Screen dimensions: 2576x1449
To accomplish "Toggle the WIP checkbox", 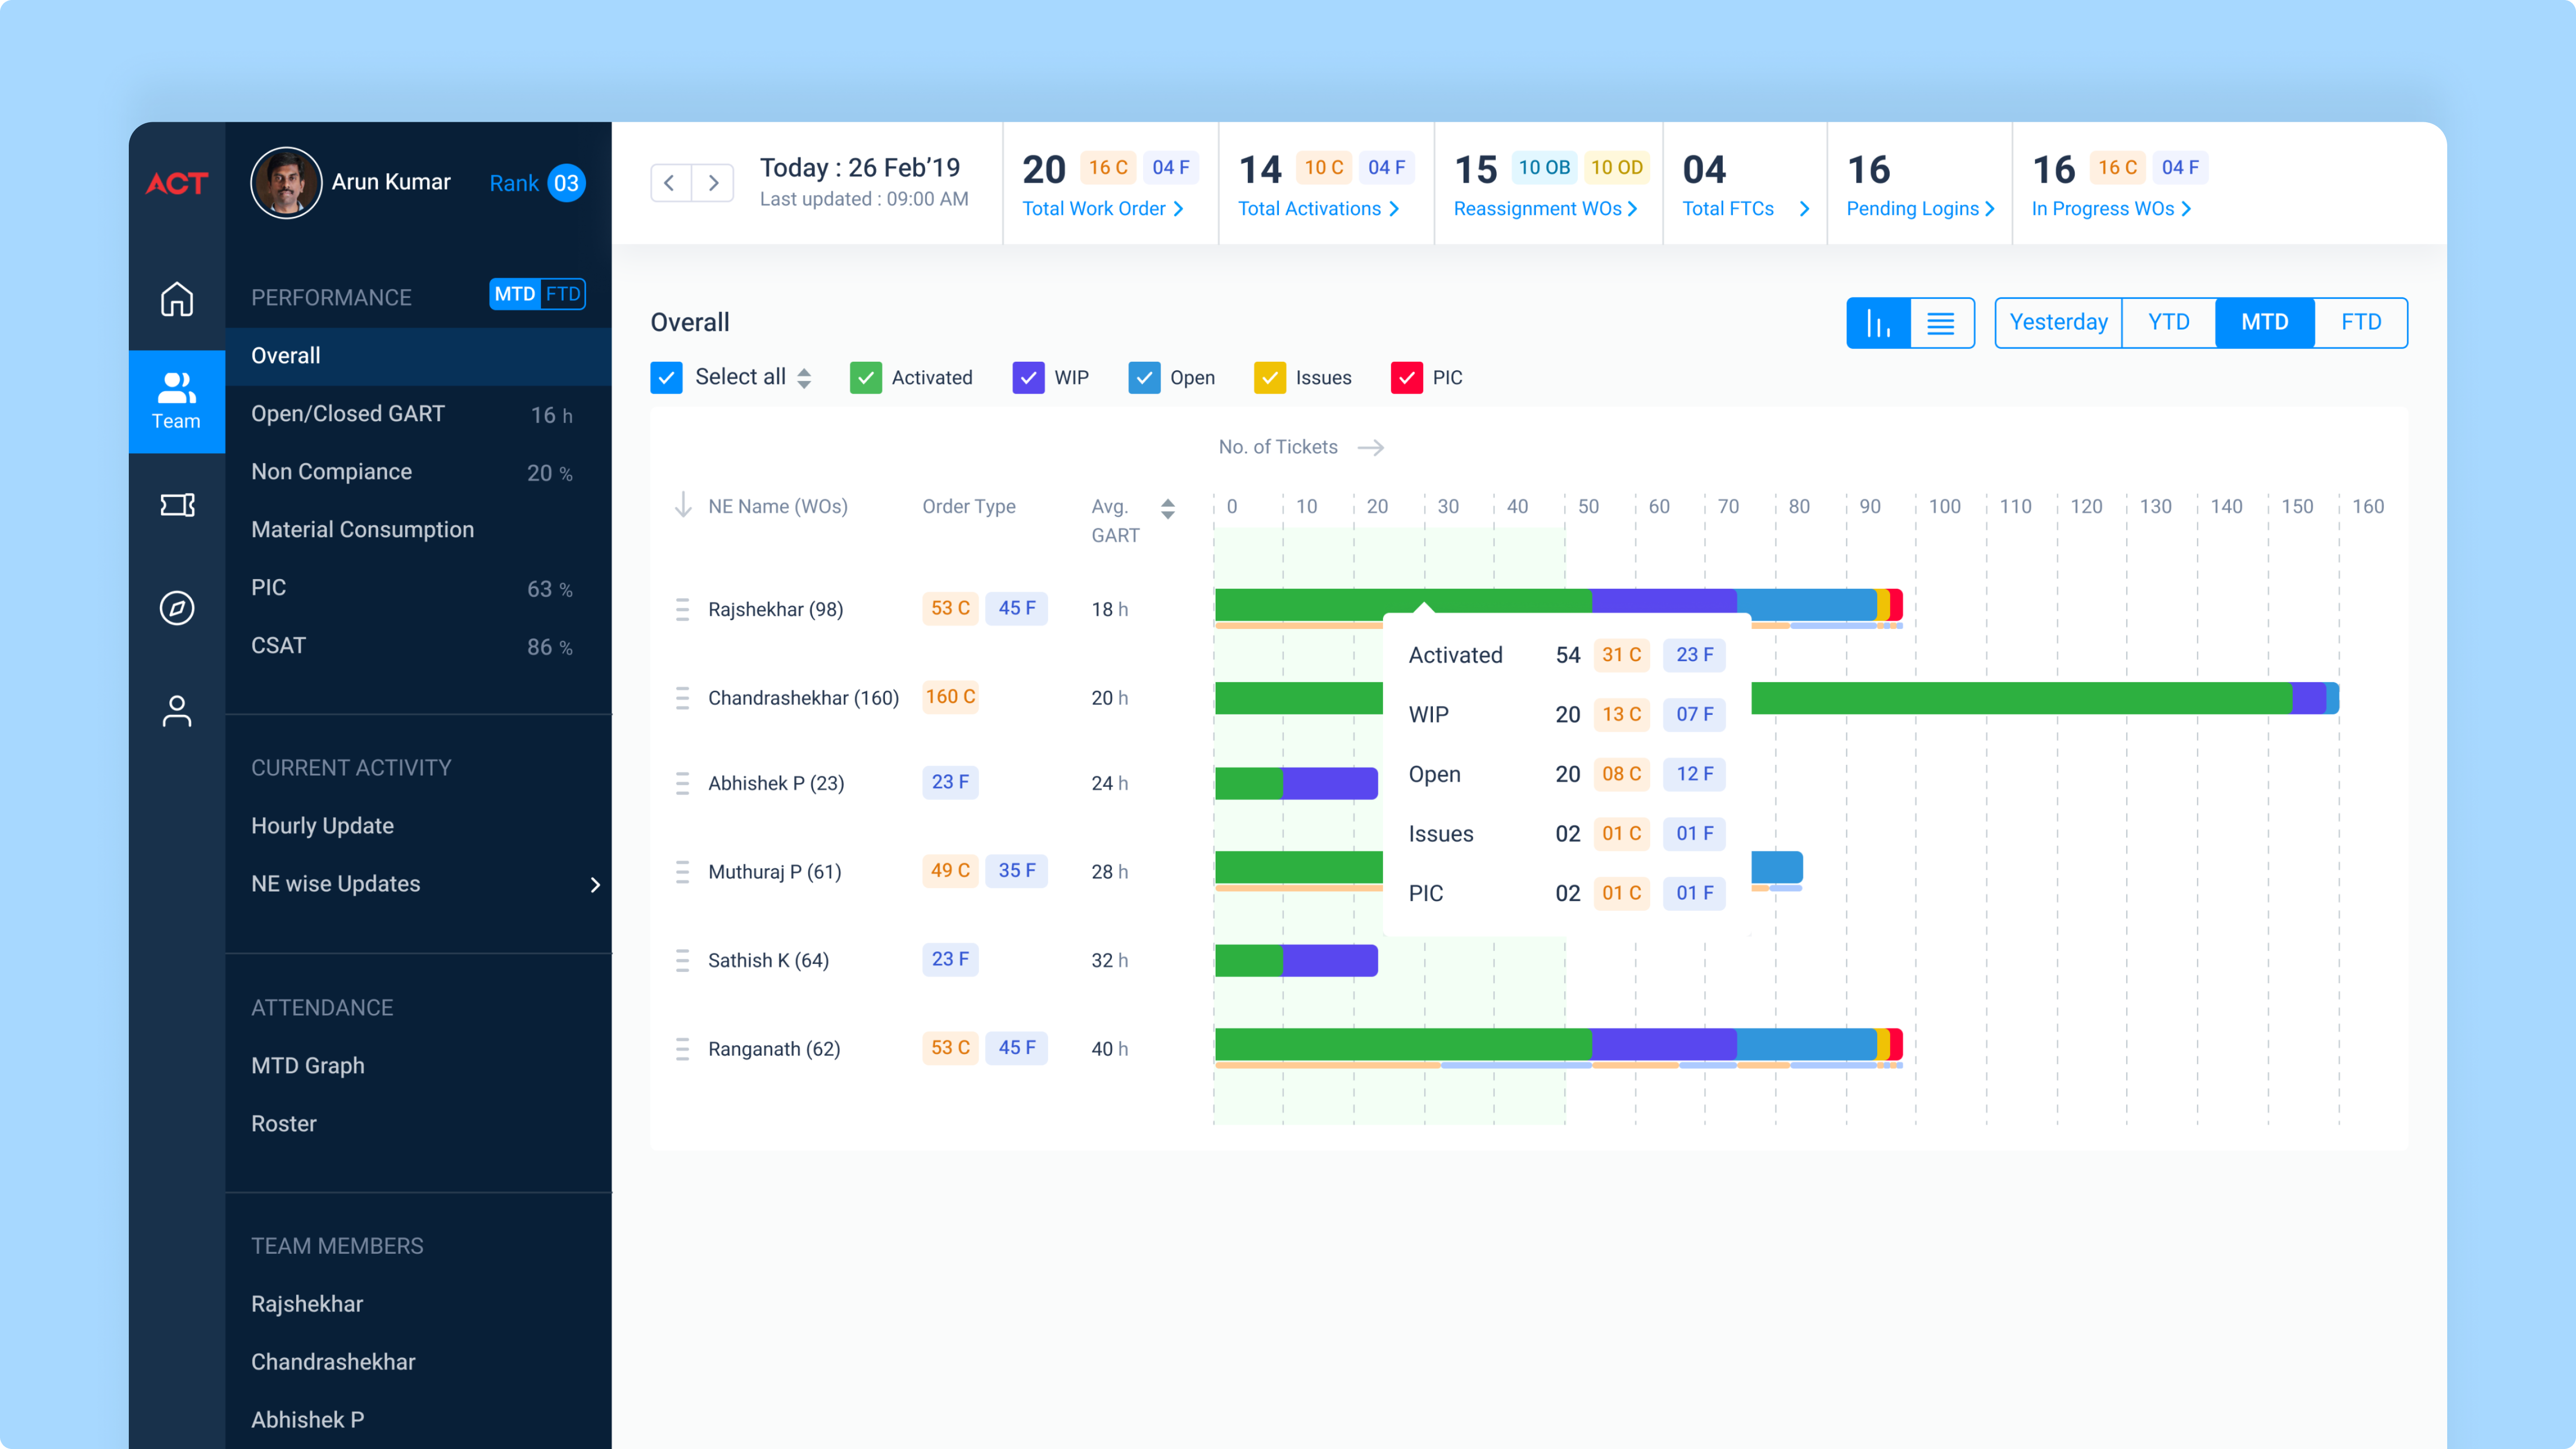I will [x=1028, y=378].
